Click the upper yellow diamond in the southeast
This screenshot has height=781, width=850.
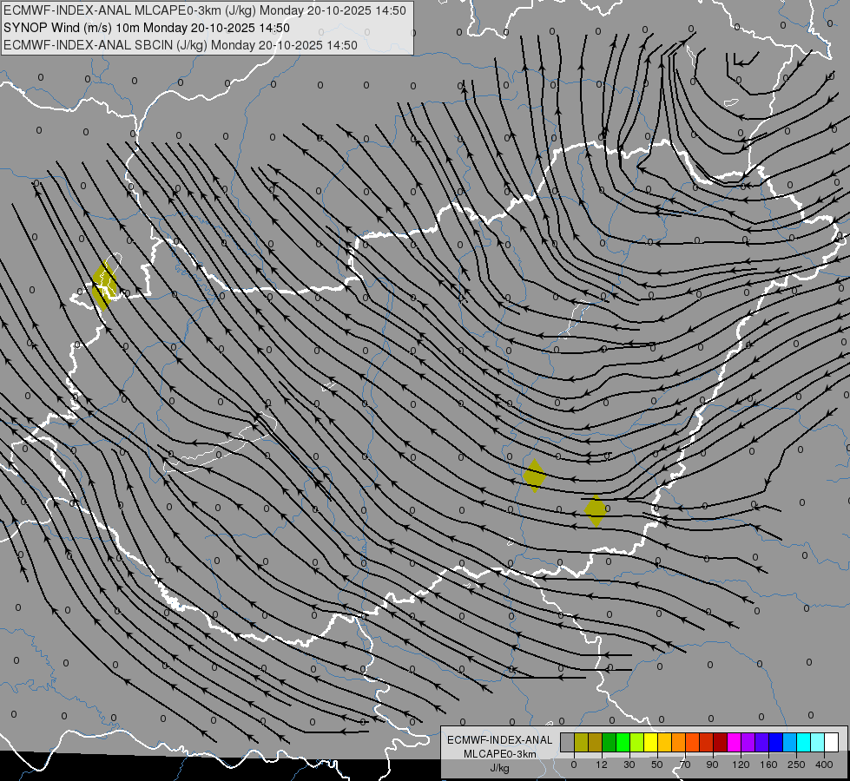click(x=535, y=476)
